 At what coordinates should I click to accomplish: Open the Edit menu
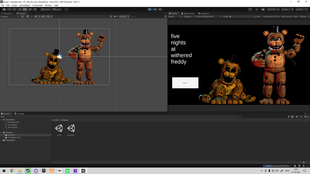point(8,5)
